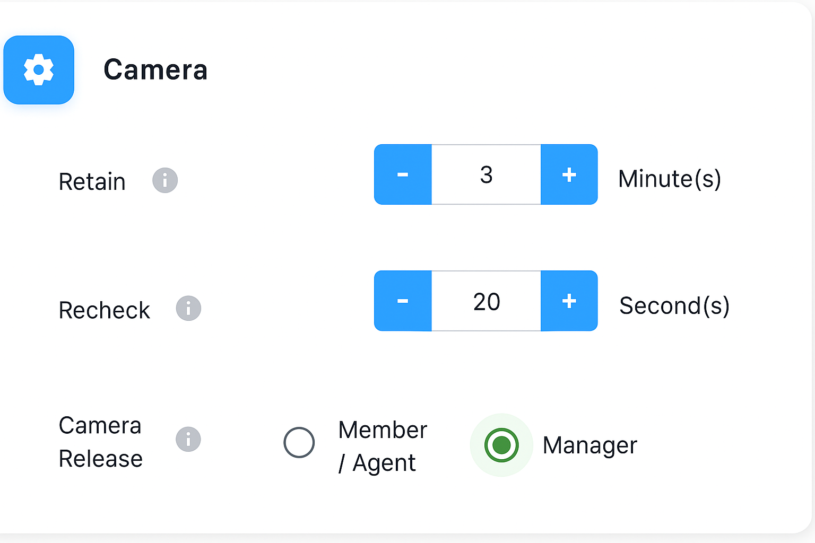Open the info icon beside Retain
The width and height of the screenshot is (815, 543).
pyautogui.click(x=165, y=180)
